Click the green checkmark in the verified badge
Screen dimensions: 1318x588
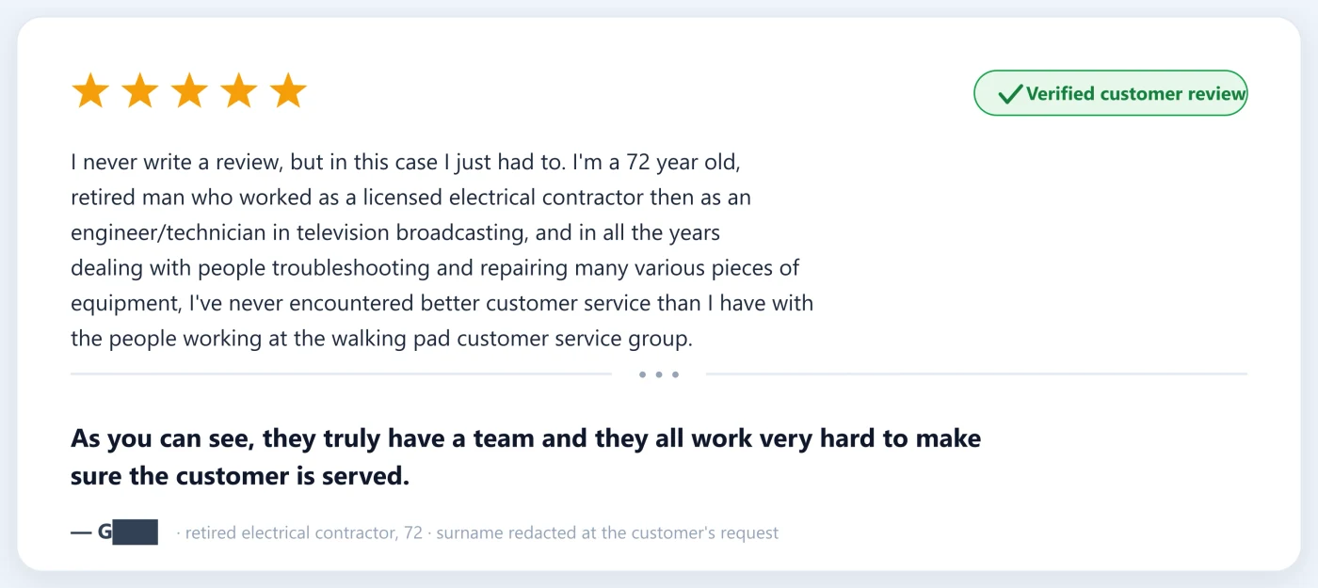coord(1009,93)
